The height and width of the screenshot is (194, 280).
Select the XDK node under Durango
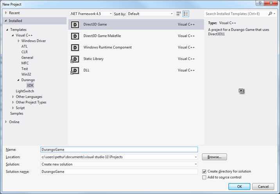pos(30,85)
